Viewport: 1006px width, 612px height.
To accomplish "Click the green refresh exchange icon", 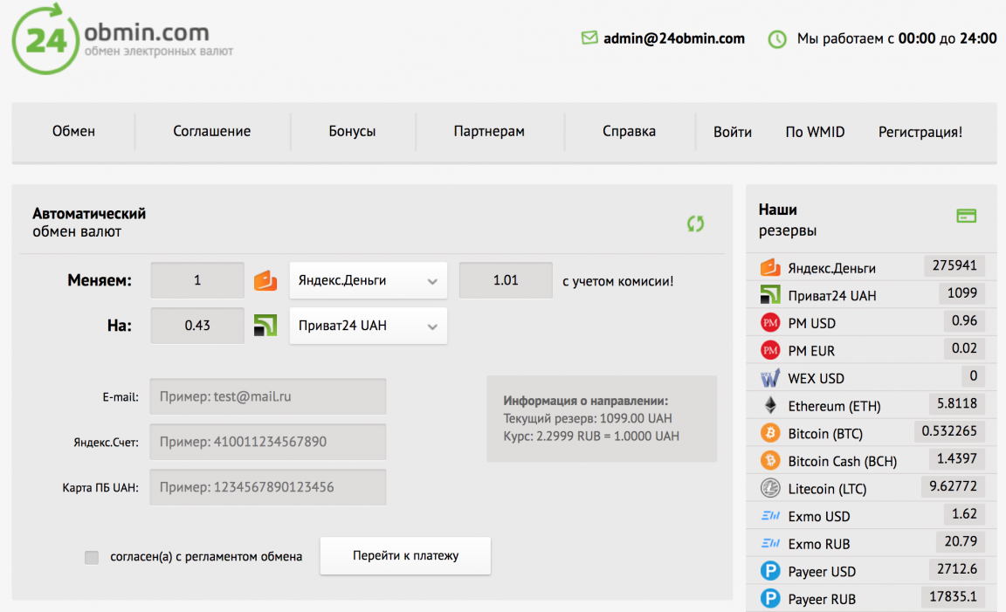I will [695, 223].
